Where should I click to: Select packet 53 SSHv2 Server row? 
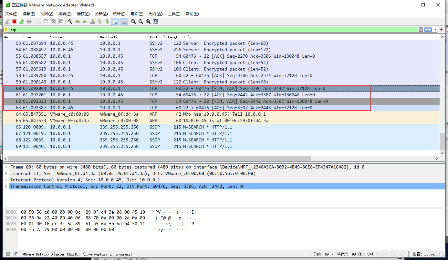[x=221, y=43]
